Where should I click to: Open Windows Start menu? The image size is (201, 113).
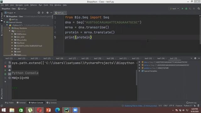pos(3,110)
